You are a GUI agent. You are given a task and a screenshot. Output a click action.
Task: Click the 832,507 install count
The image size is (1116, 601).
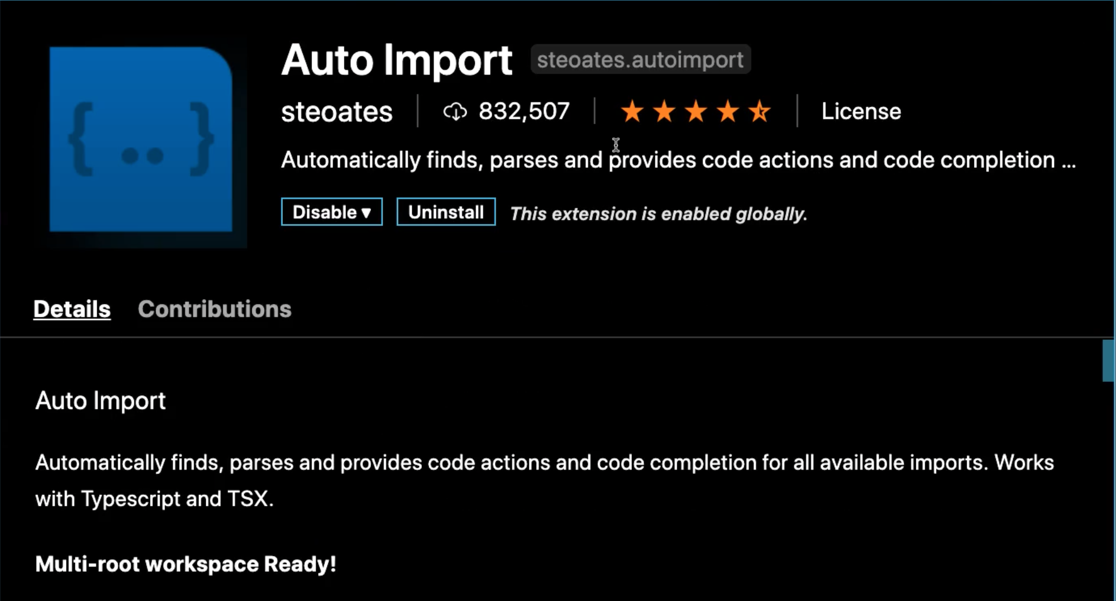pyautogui.click(x=524, y=111)
